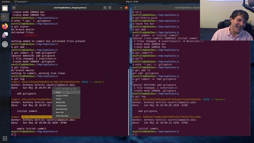Select New Tab in context menu
254x143 pixels.
66,112
